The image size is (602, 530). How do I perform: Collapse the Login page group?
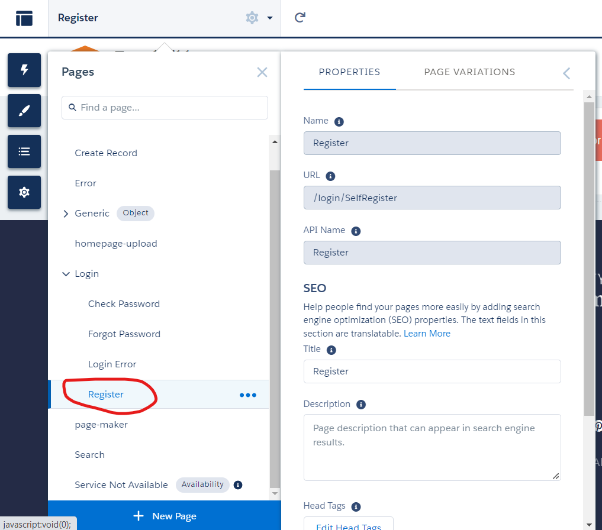[66, 274]
